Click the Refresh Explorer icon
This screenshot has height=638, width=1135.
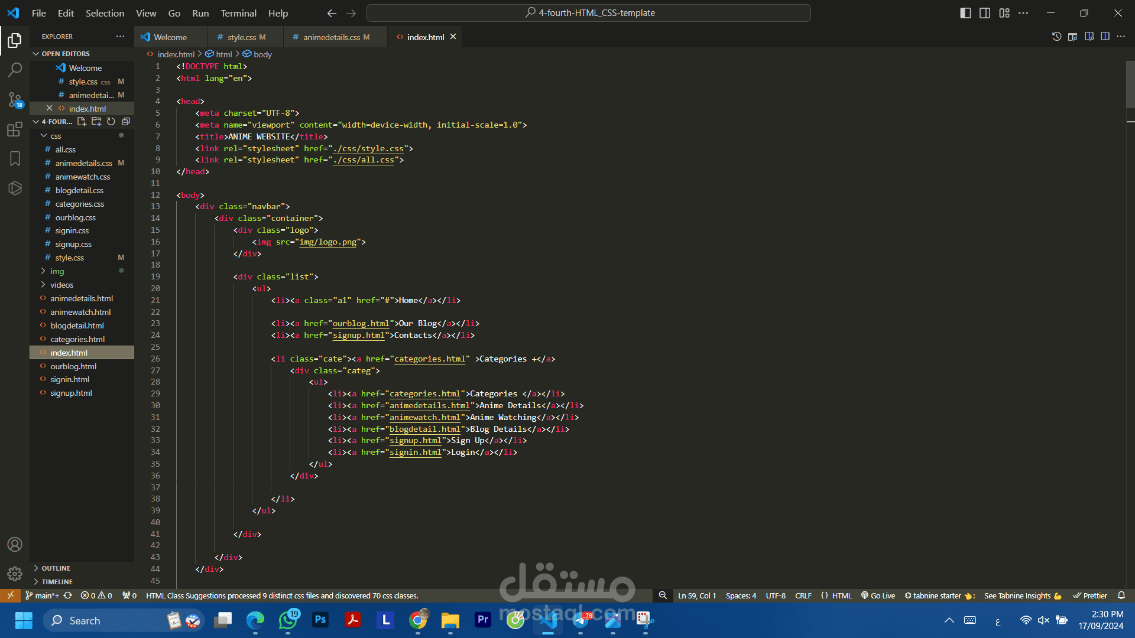111,122
